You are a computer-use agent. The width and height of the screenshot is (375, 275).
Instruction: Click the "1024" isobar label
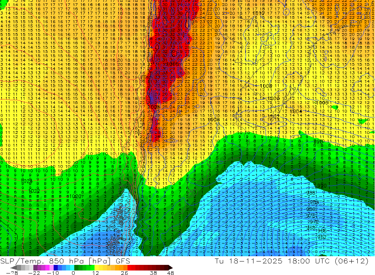tap(27, 182)
